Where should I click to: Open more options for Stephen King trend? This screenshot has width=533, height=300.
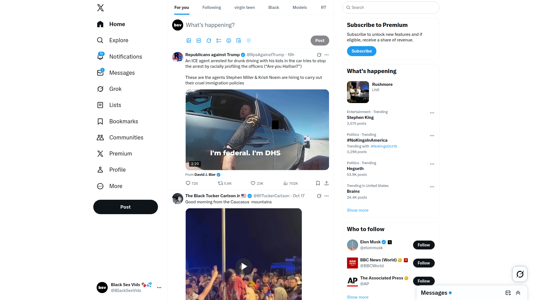coord(432,113)
